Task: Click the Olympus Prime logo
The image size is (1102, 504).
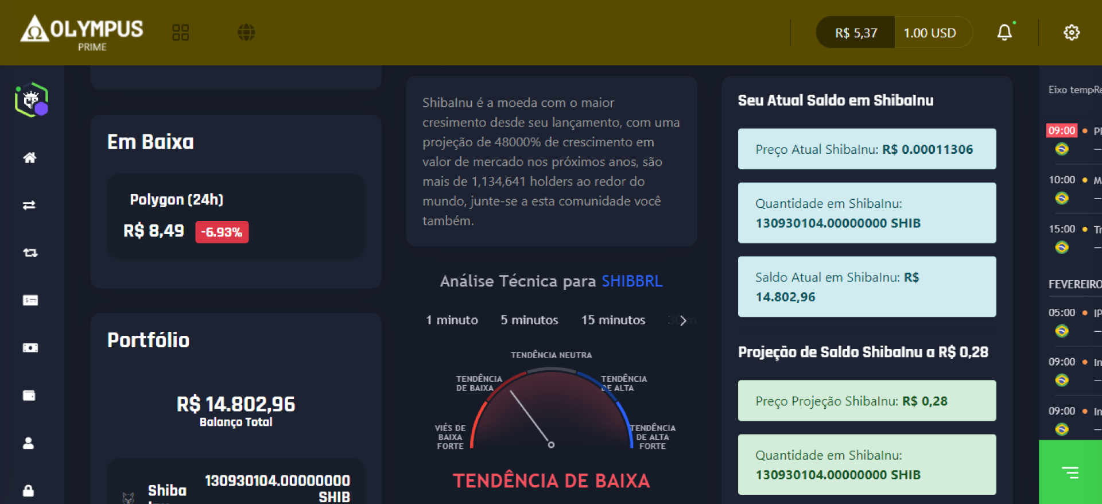Action: (x=82, y=33)
